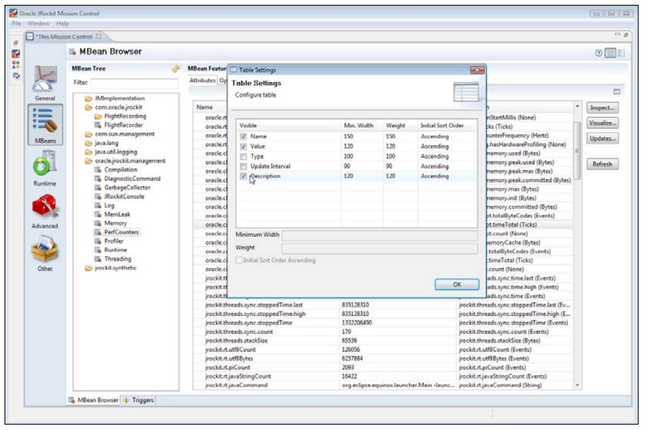This screenshot has width=645, height=430.
Task: Click the MBean Tree Filter field
Action: tap(134, 82)
